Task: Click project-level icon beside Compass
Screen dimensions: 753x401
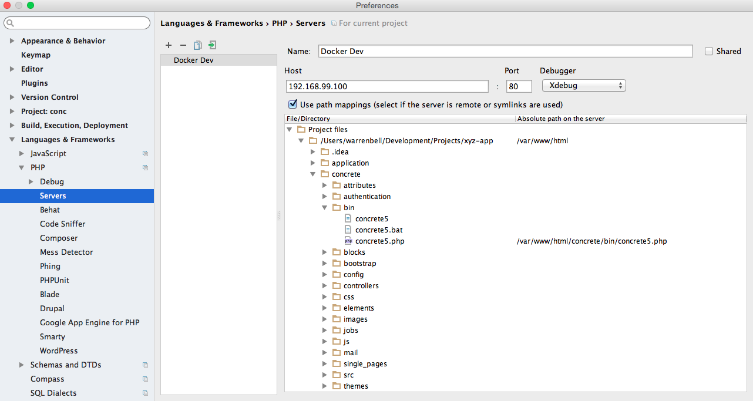Action: (x=145, y=379)
